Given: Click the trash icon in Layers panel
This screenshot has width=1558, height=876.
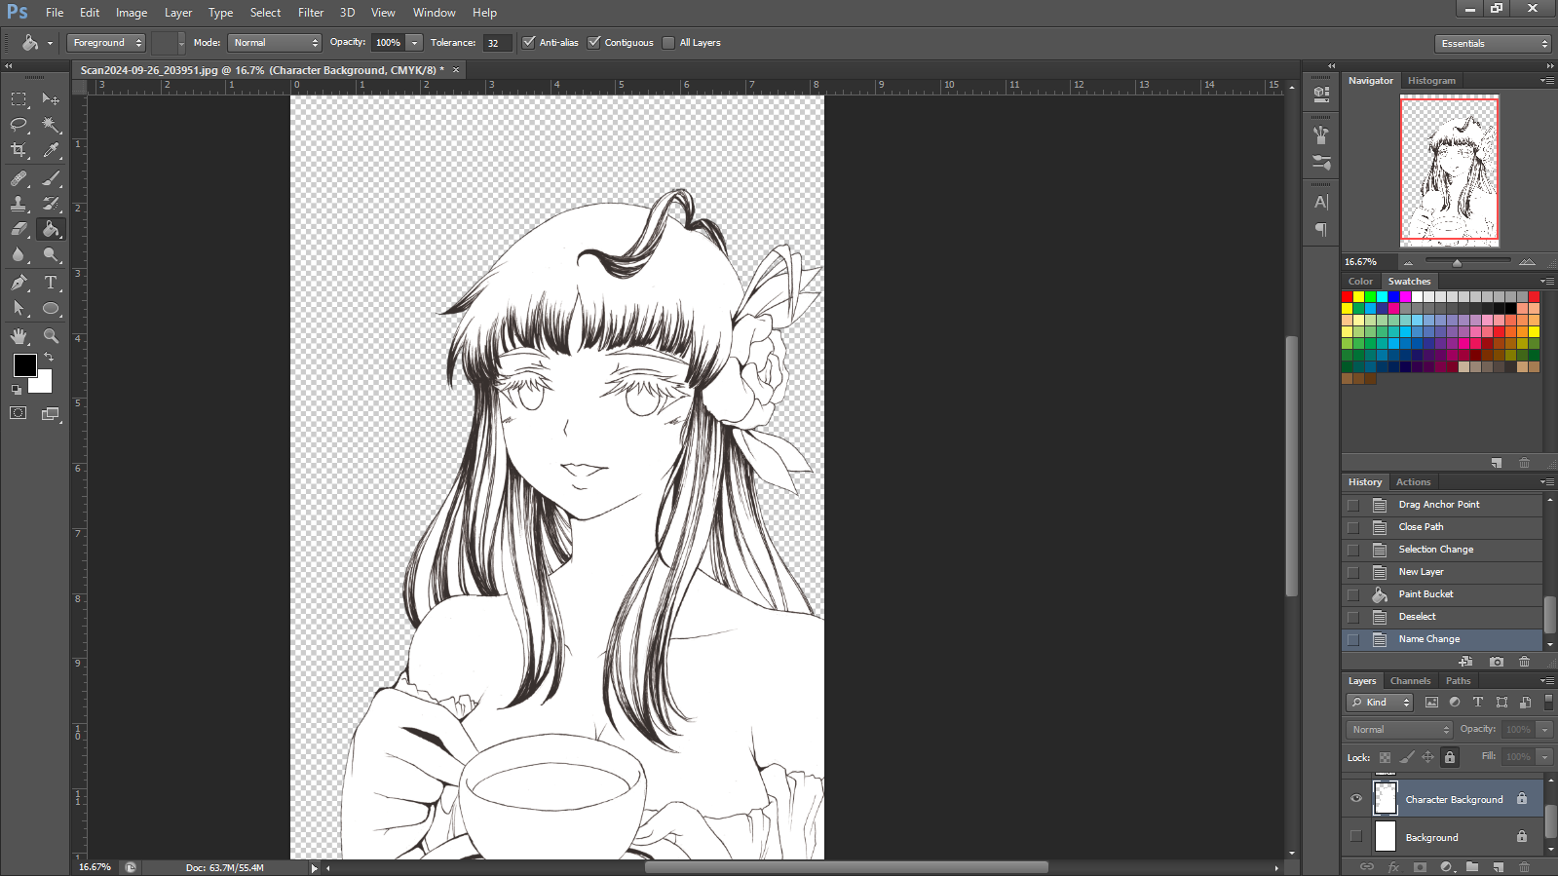Looking at the screenshot, I should [x=1524, y=866].
